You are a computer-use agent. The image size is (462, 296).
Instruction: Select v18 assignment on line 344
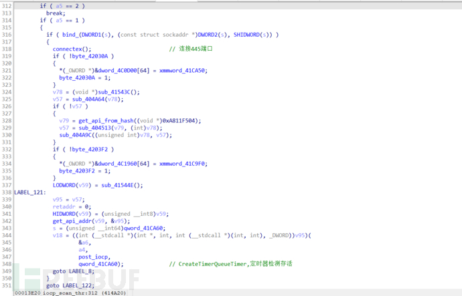(x=58, y=235)
